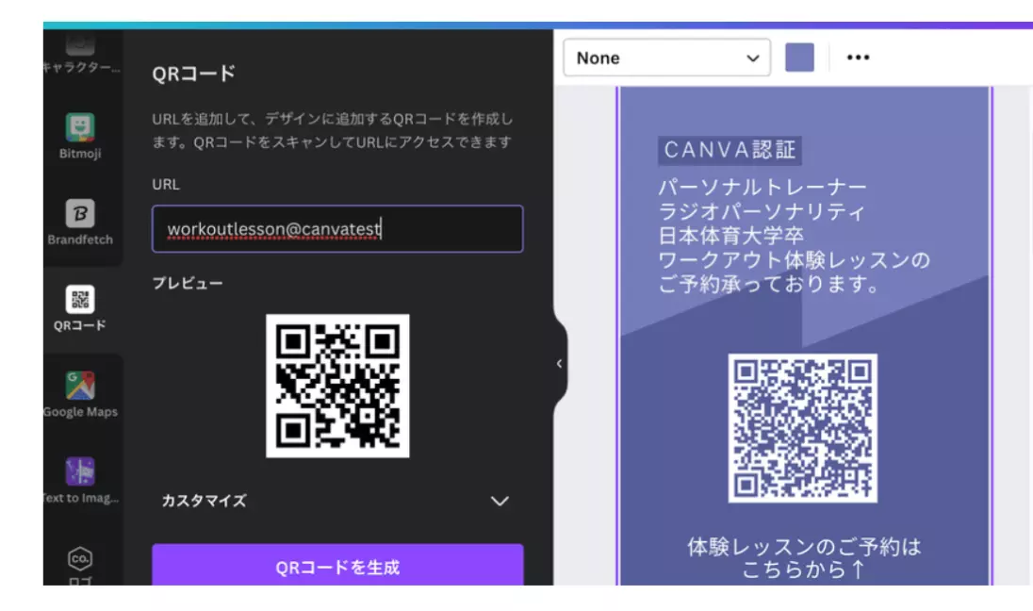
Task: Select the 日本体育大学卒 text line
Action: tap(731, 236)
